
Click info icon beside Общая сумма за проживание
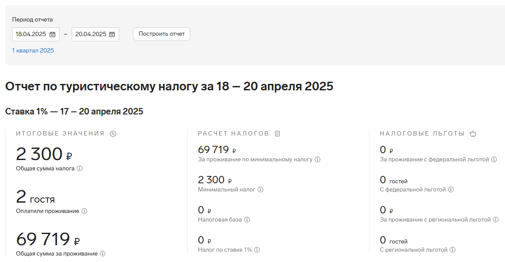(x=102, y=254)
